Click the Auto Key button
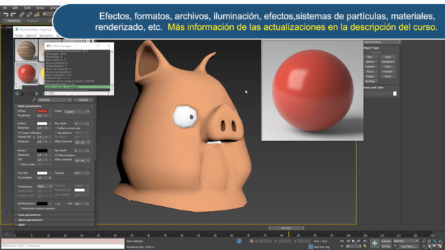Screen dimensions: 445x250 [386, 241]
